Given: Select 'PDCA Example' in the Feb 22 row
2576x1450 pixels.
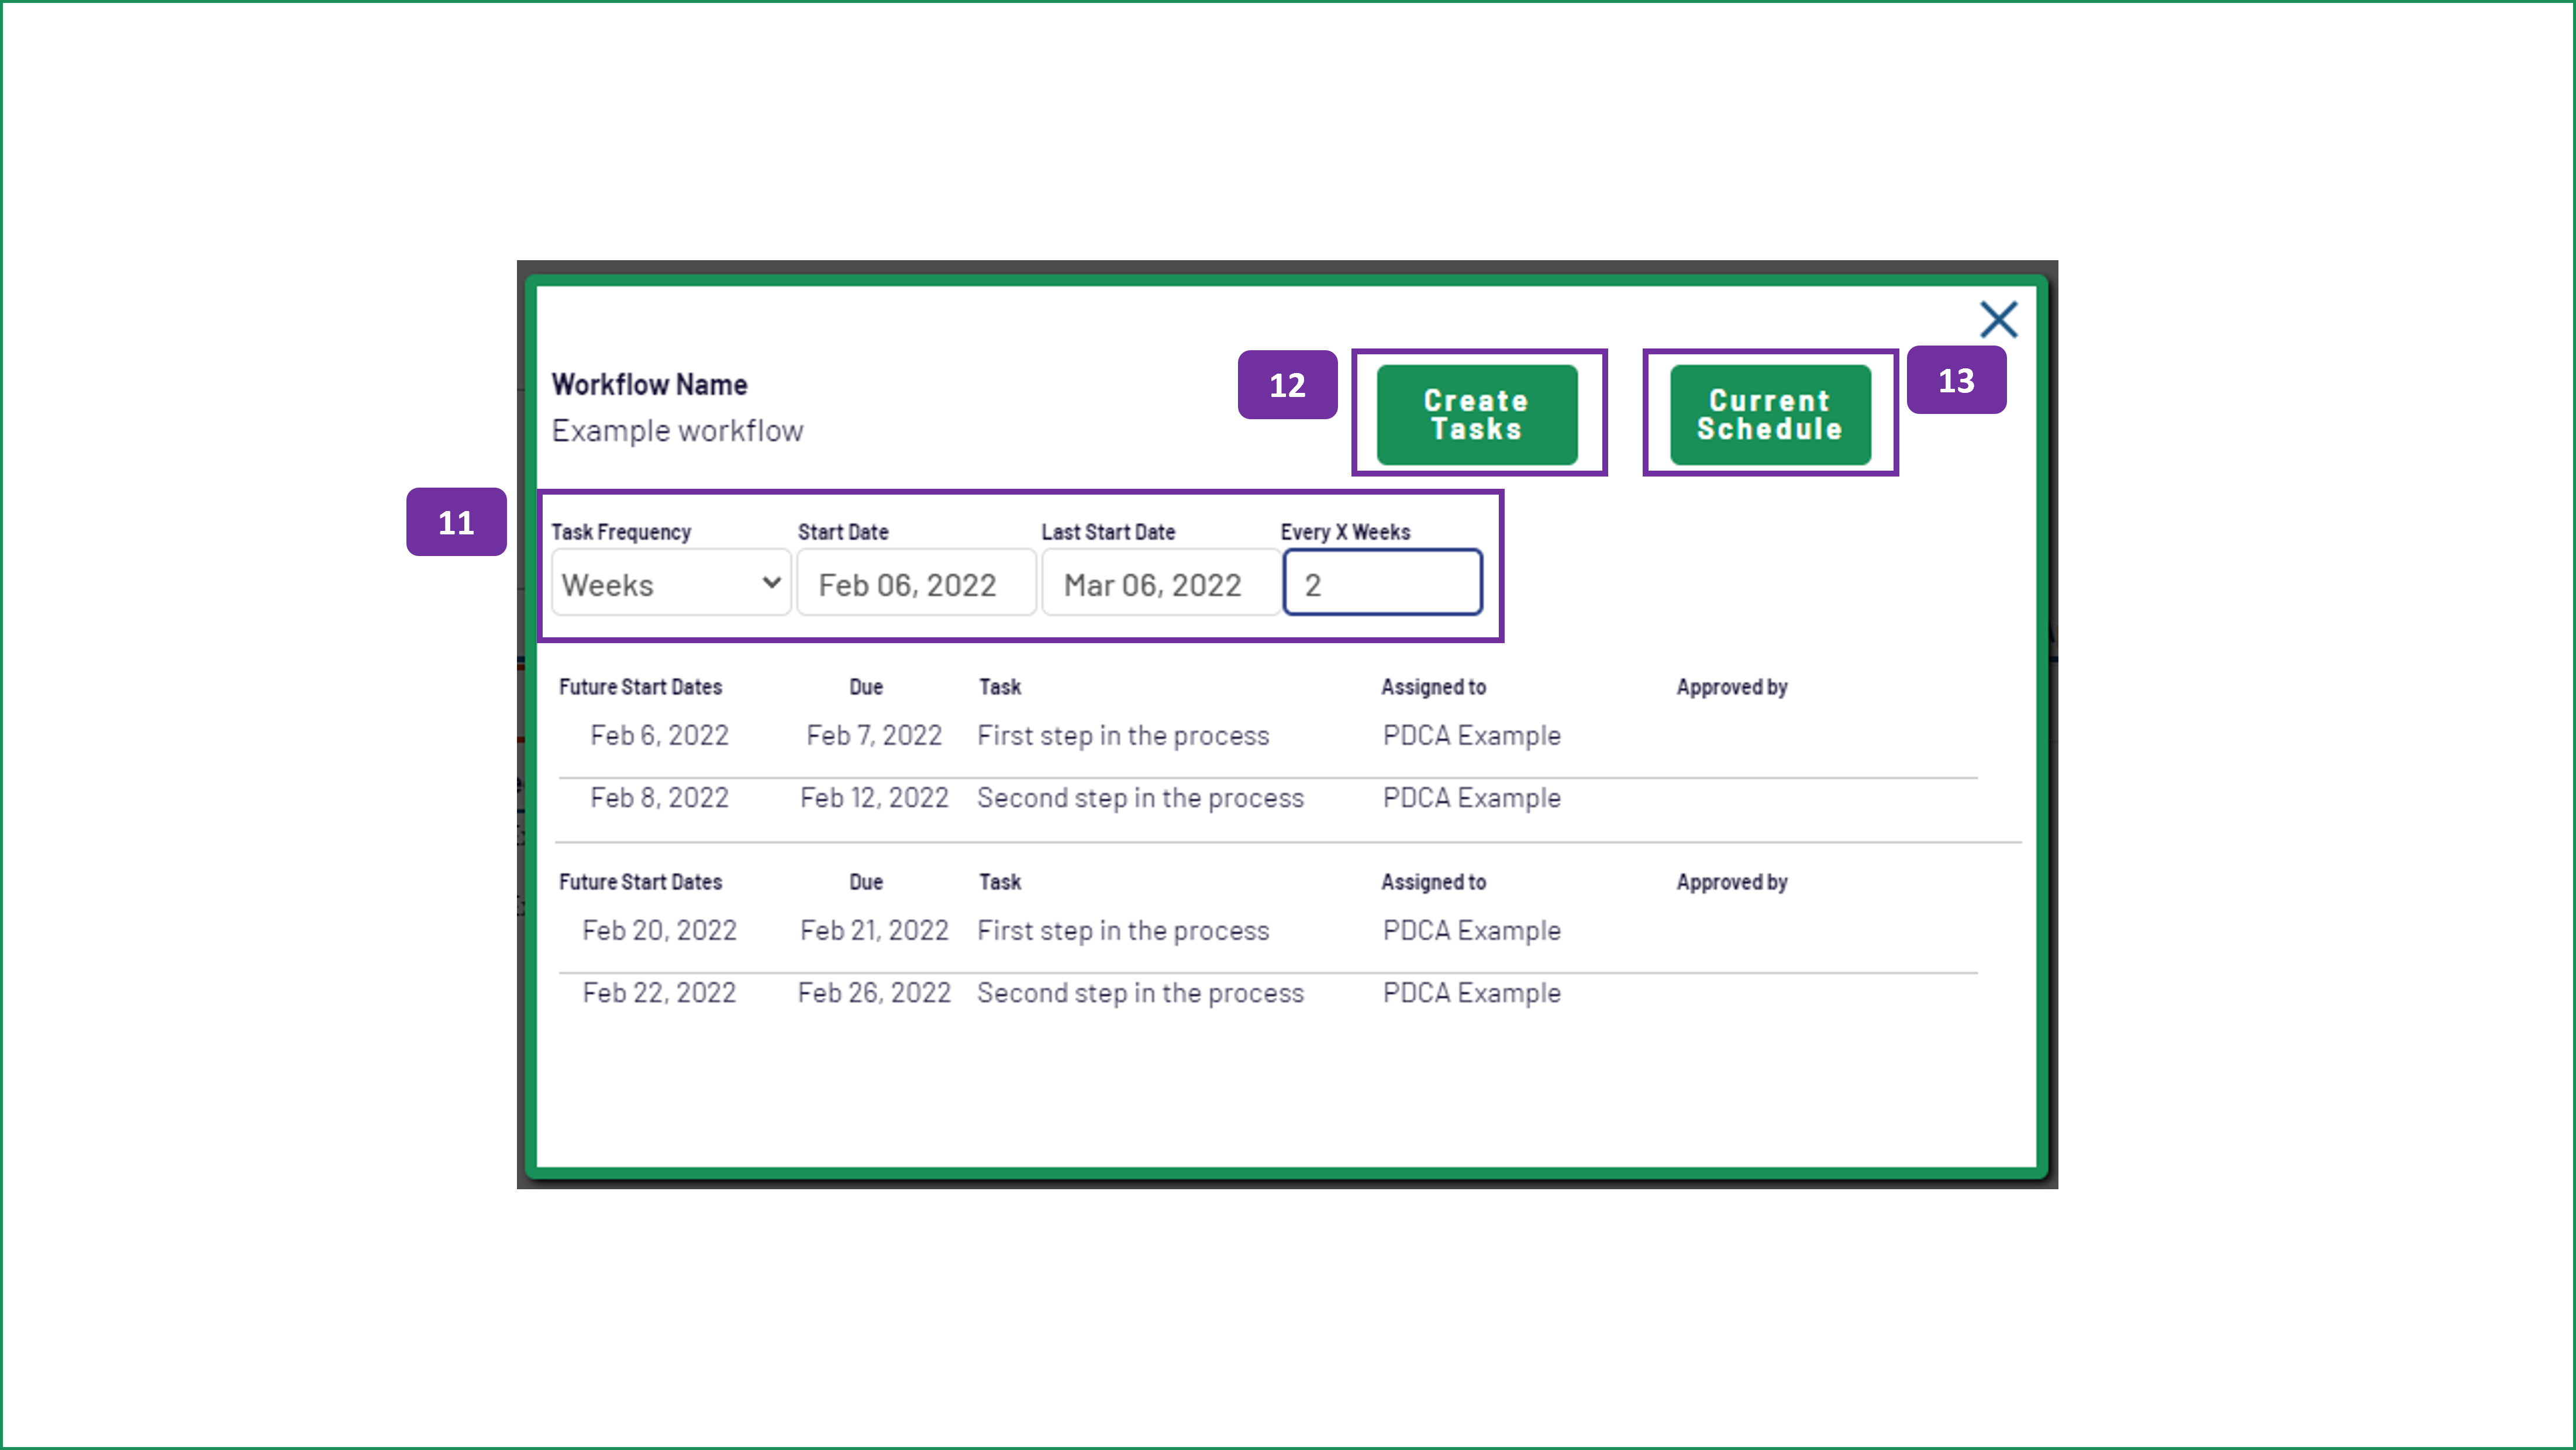Looking at the screenshot, I should [x=1471, y=993].
